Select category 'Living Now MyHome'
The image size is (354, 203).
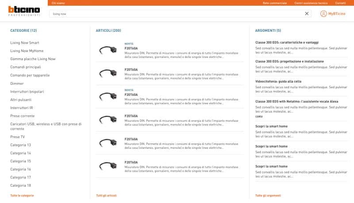(x=27, y=51)
